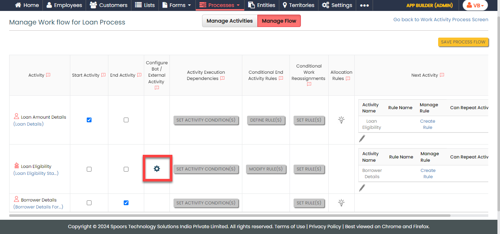Image resolution: width=500 pixels, height=234 pixels.
Task: Expand the Processes dropdown menu
Action: [219, 5]
